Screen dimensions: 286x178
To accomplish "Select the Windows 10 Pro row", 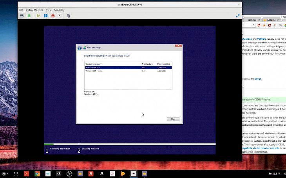I will (x=128, y=68).
